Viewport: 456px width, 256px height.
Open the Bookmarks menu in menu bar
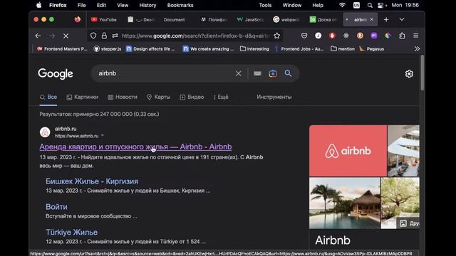coord(180,5)
